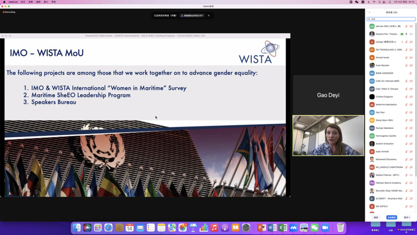Image resolution: width=417 pixels, height=235 pixels.
Task: Toggle mute icon for BSME ASSESSOR
Action: tap(411, 73)
